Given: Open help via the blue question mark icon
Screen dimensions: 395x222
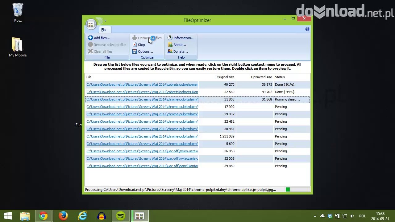Looking at the screenshot, I should [307, 29].
